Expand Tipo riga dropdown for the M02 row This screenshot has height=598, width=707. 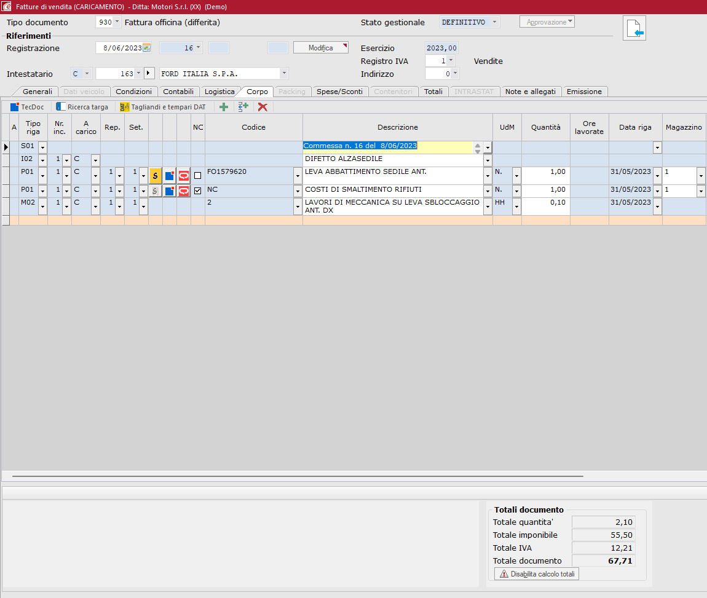click(42, 207)
